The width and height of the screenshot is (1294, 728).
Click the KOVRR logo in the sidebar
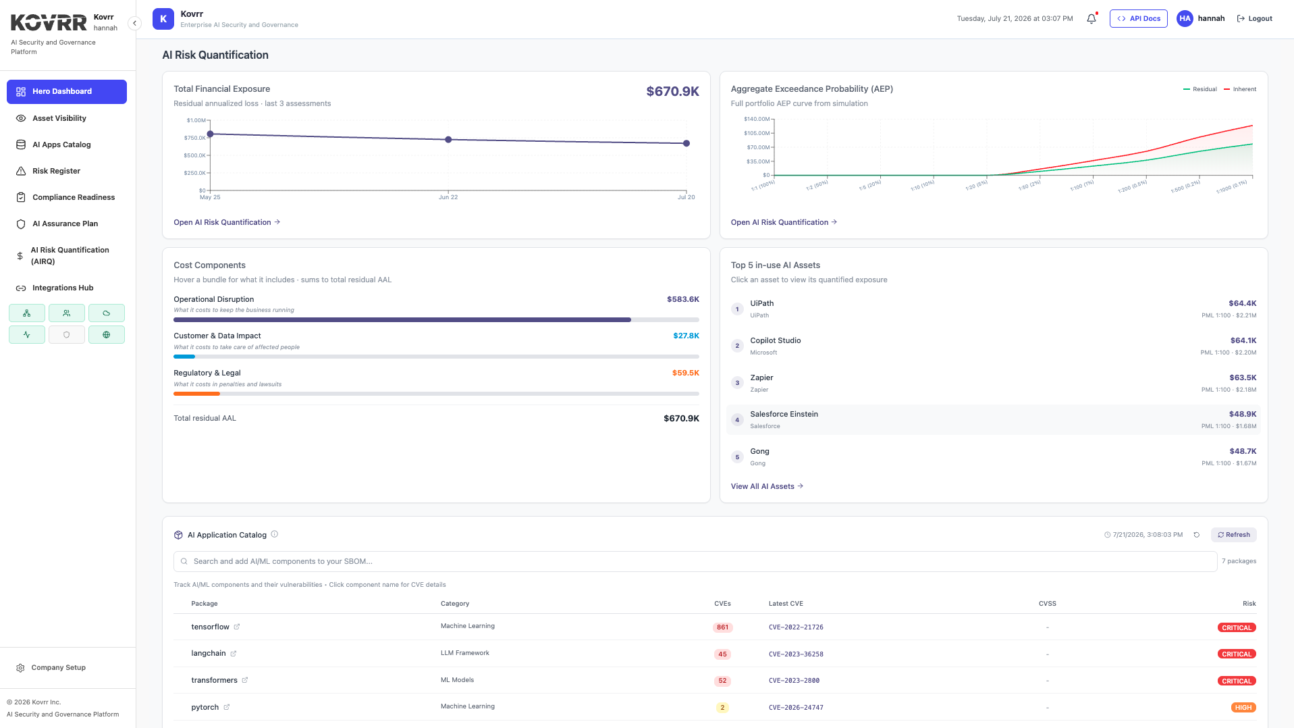click(49, 23)
